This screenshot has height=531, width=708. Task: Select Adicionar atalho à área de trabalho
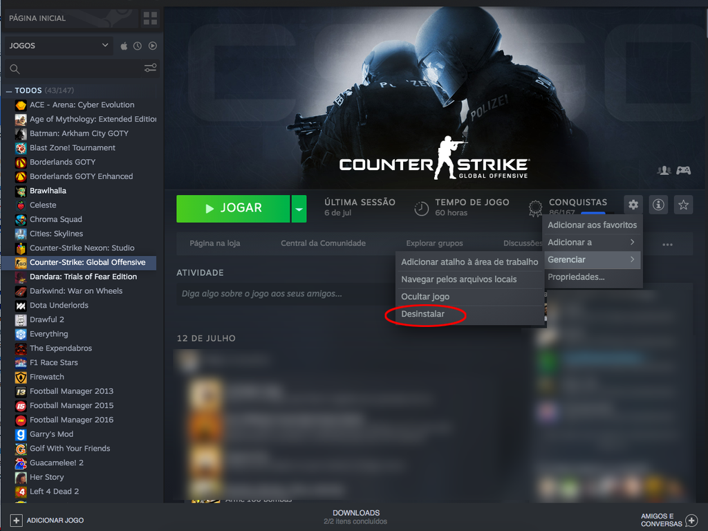pyautogui.click(x=469, y=262)
